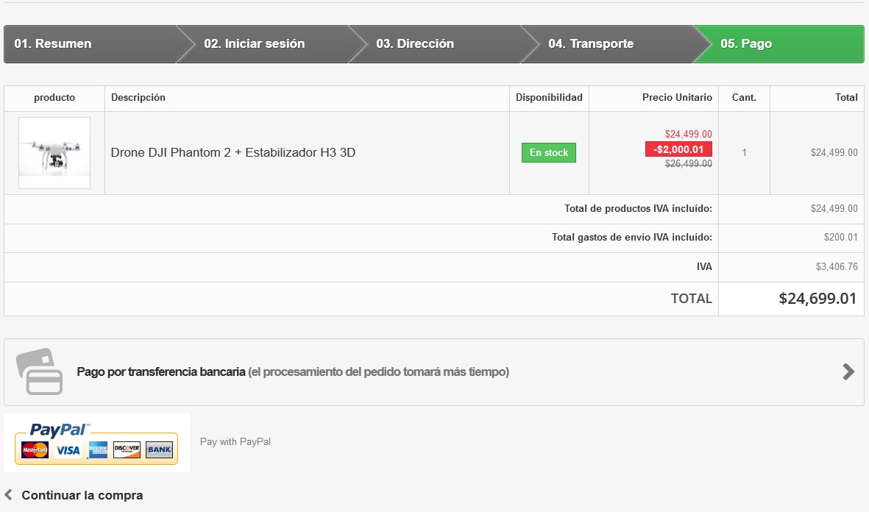The image size is (869, 512).
Task: Click the Disponibilidad column header
Action: point(549,98)
